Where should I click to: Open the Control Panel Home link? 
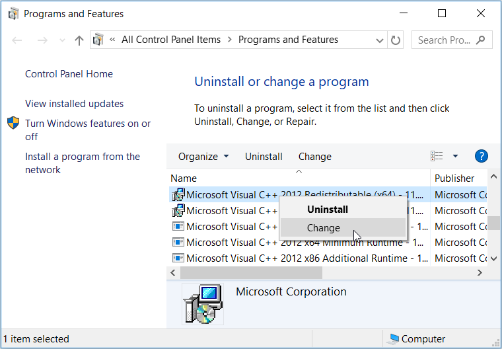pos(69,74)
